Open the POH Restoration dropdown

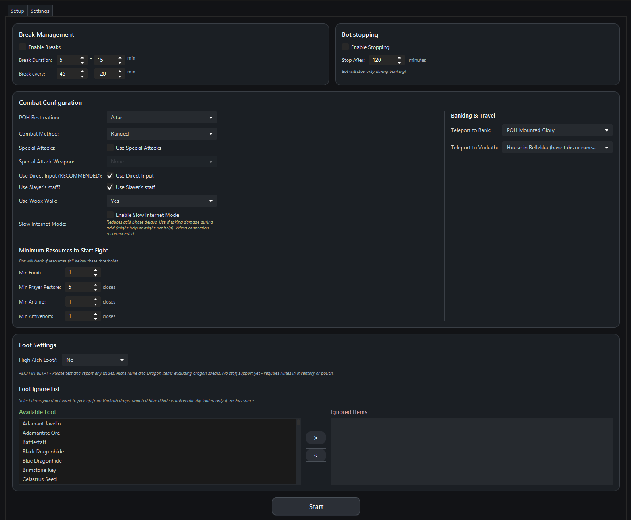[161, 118]
